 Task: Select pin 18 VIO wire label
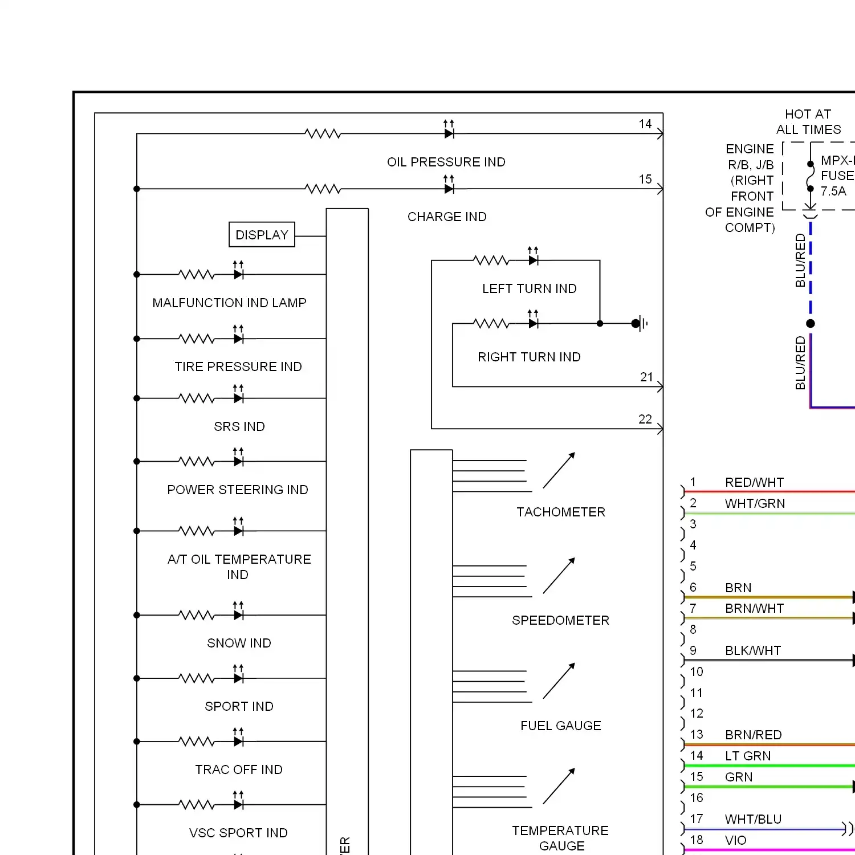point(735,840)
